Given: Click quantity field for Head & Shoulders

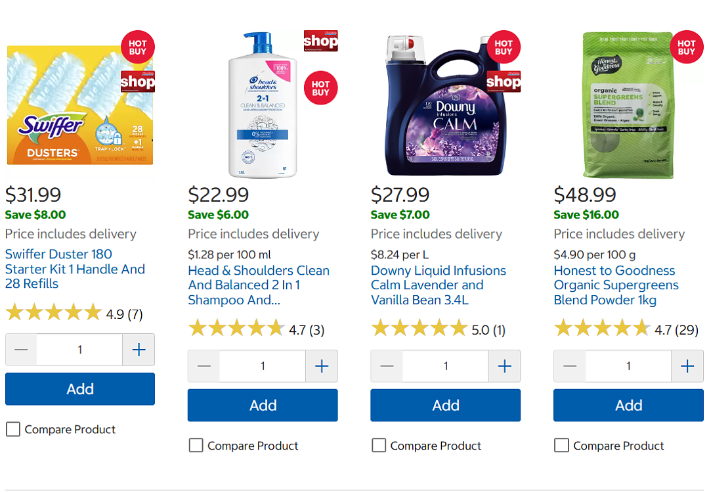Looking at the screenshot, I should click(263, 365).
